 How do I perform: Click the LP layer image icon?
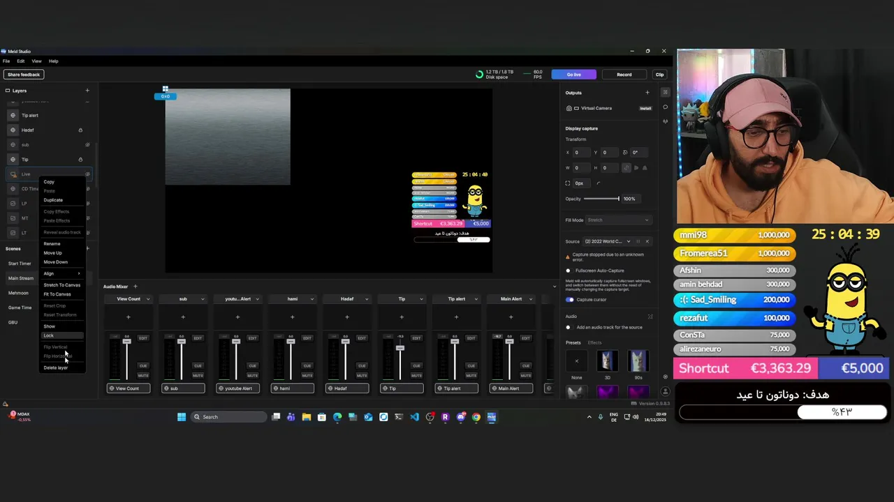point(13,203)
